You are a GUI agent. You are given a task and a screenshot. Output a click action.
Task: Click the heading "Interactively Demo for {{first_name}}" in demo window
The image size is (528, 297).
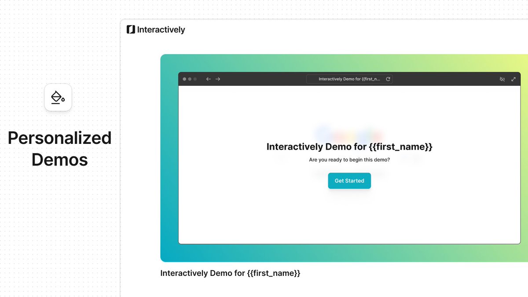(349, 147)
